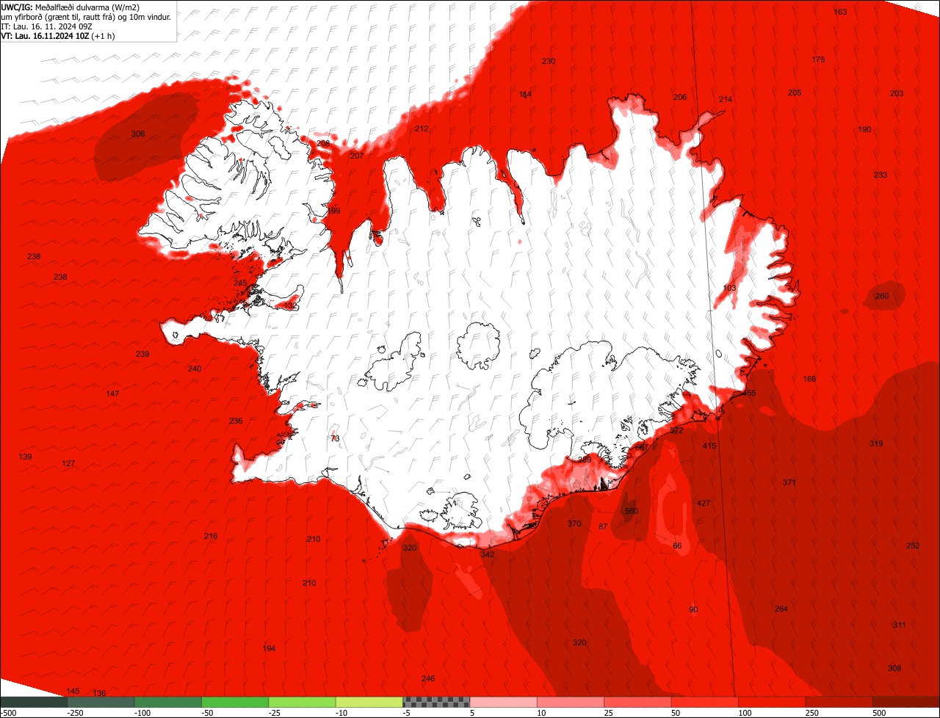The height and width of the screenshot is (718, 940).
Task: Click the value 230 north of Iceland
Action: [x=549, y=61]
